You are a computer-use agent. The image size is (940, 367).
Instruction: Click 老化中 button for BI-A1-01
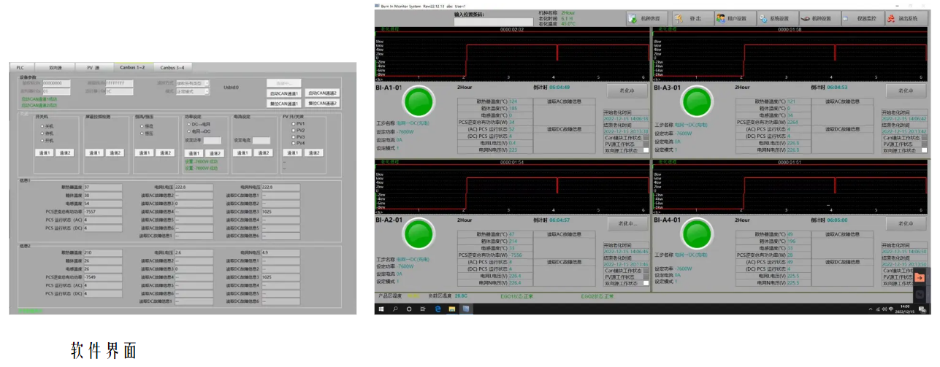627,91
